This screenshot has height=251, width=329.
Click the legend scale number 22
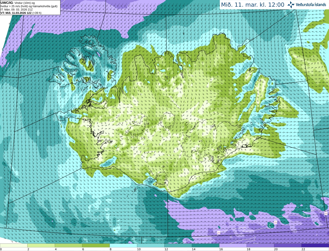[303, 249]
